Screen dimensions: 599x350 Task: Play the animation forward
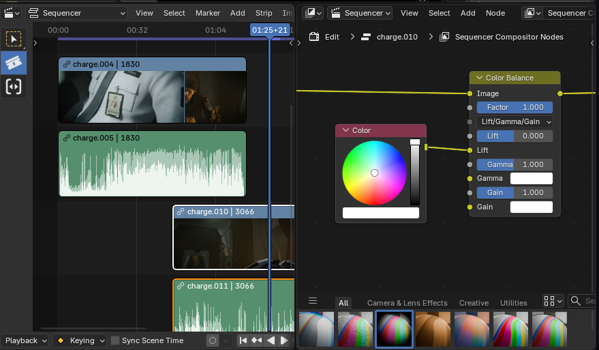(284, 340)
